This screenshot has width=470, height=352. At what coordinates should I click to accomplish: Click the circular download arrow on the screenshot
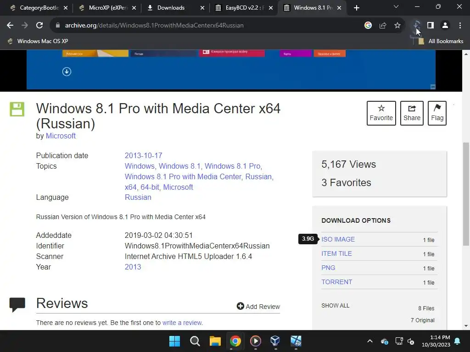(67, 71)
